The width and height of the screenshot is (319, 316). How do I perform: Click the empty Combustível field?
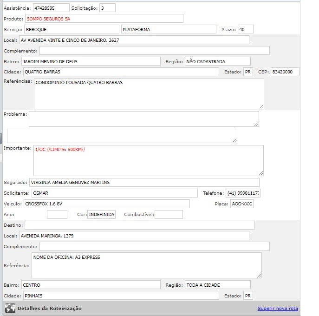coord(169,214)
